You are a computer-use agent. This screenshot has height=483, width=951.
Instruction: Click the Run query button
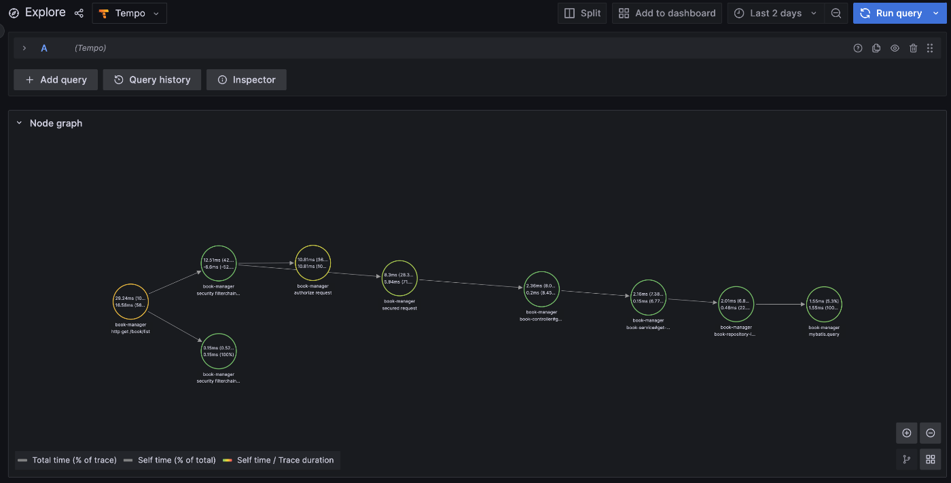pos(892,13)
